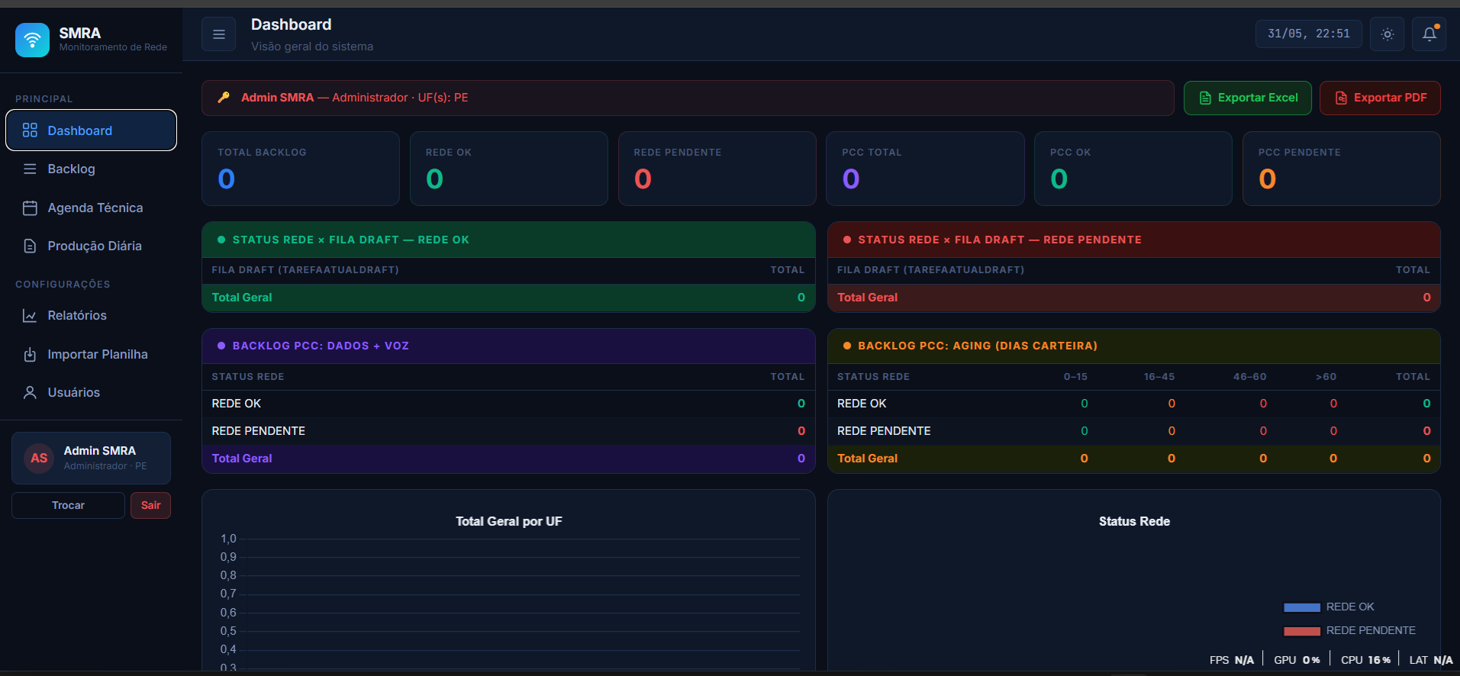Open the Dashboard menu item
The image size is (1460, 676).
click(92, 130)
